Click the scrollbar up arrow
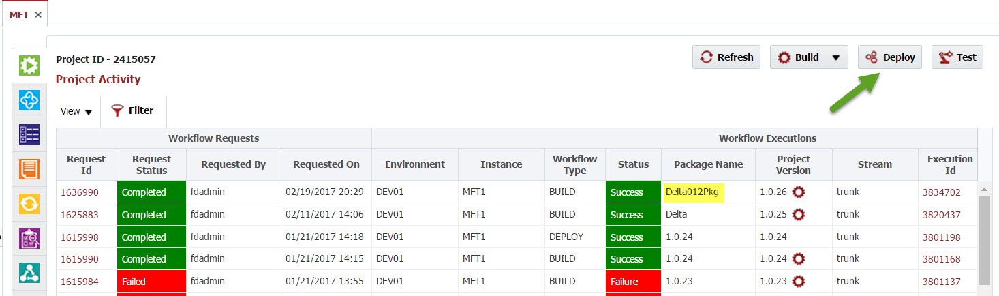The width and height of the screenshot is (999, 296). [x=984, y=188]
